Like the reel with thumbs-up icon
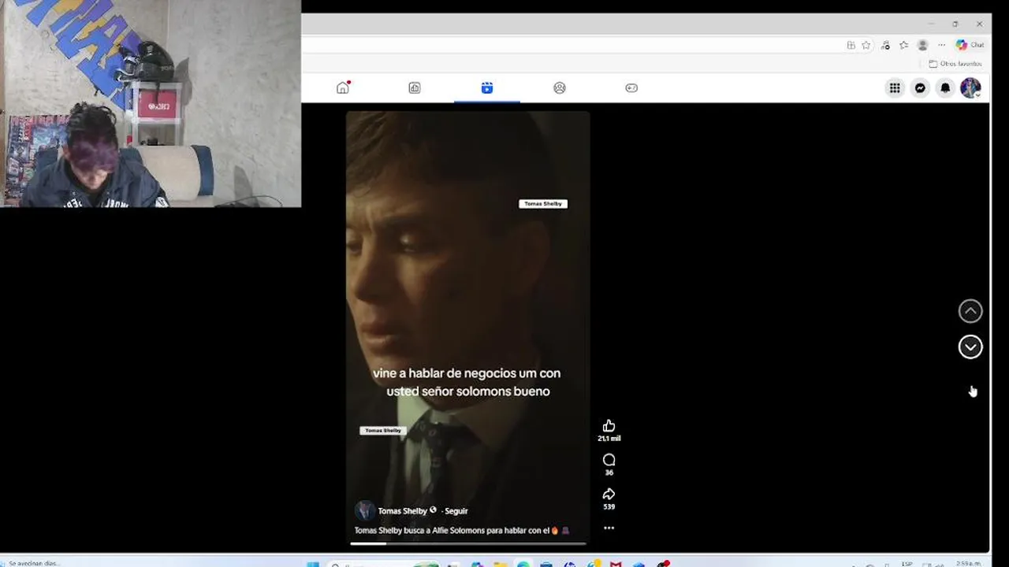This screenshot has height=567, width=1009. [609, 426]
